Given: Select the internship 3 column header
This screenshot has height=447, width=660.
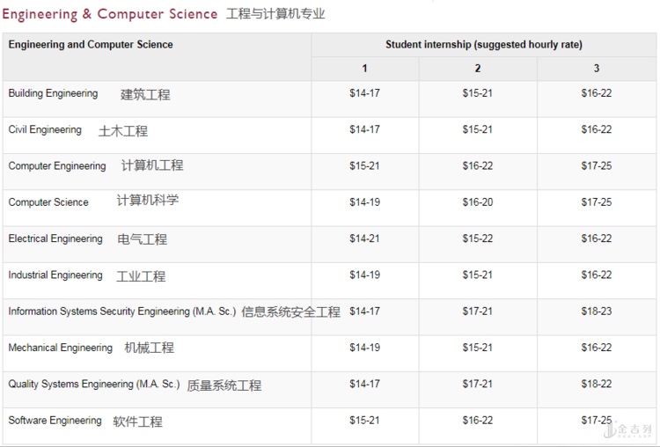Looking at the screenshot, I should click(x=596, y=69).
